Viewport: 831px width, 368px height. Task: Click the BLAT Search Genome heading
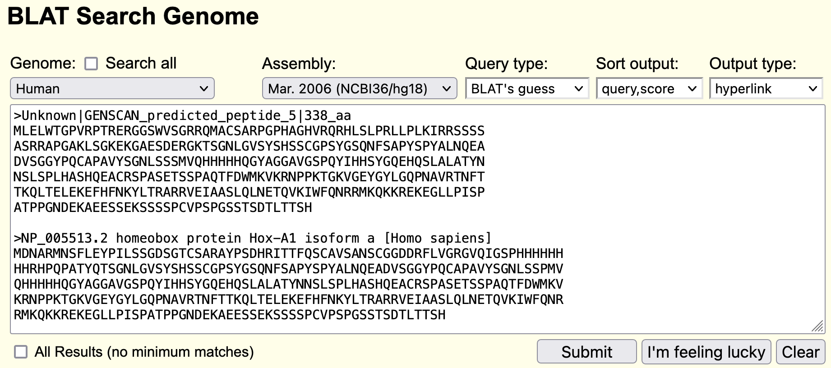pyautogui.click(x=133, y=16)
